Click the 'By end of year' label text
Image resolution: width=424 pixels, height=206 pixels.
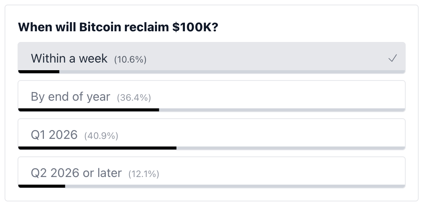[x=71, y=97]
